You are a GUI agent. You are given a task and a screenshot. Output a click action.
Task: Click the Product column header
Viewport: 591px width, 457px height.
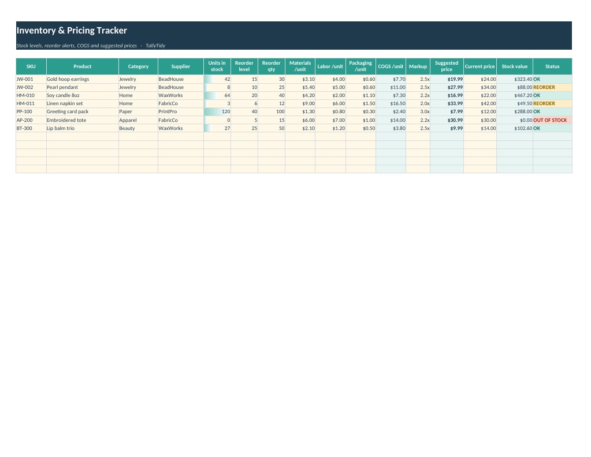pyautogui.click(x=83, y=66)
